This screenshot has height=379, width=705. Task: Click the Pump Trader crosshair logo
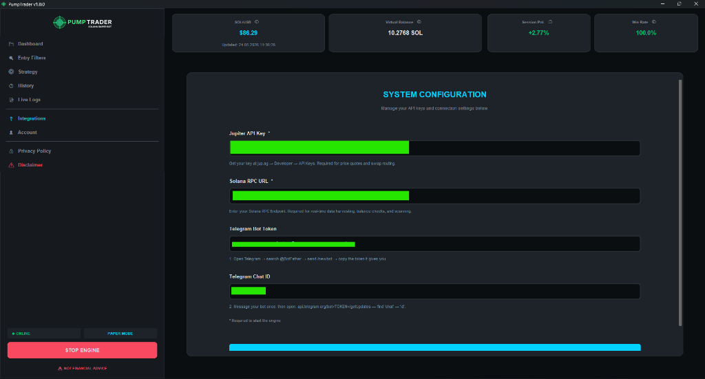coord(59,22)
